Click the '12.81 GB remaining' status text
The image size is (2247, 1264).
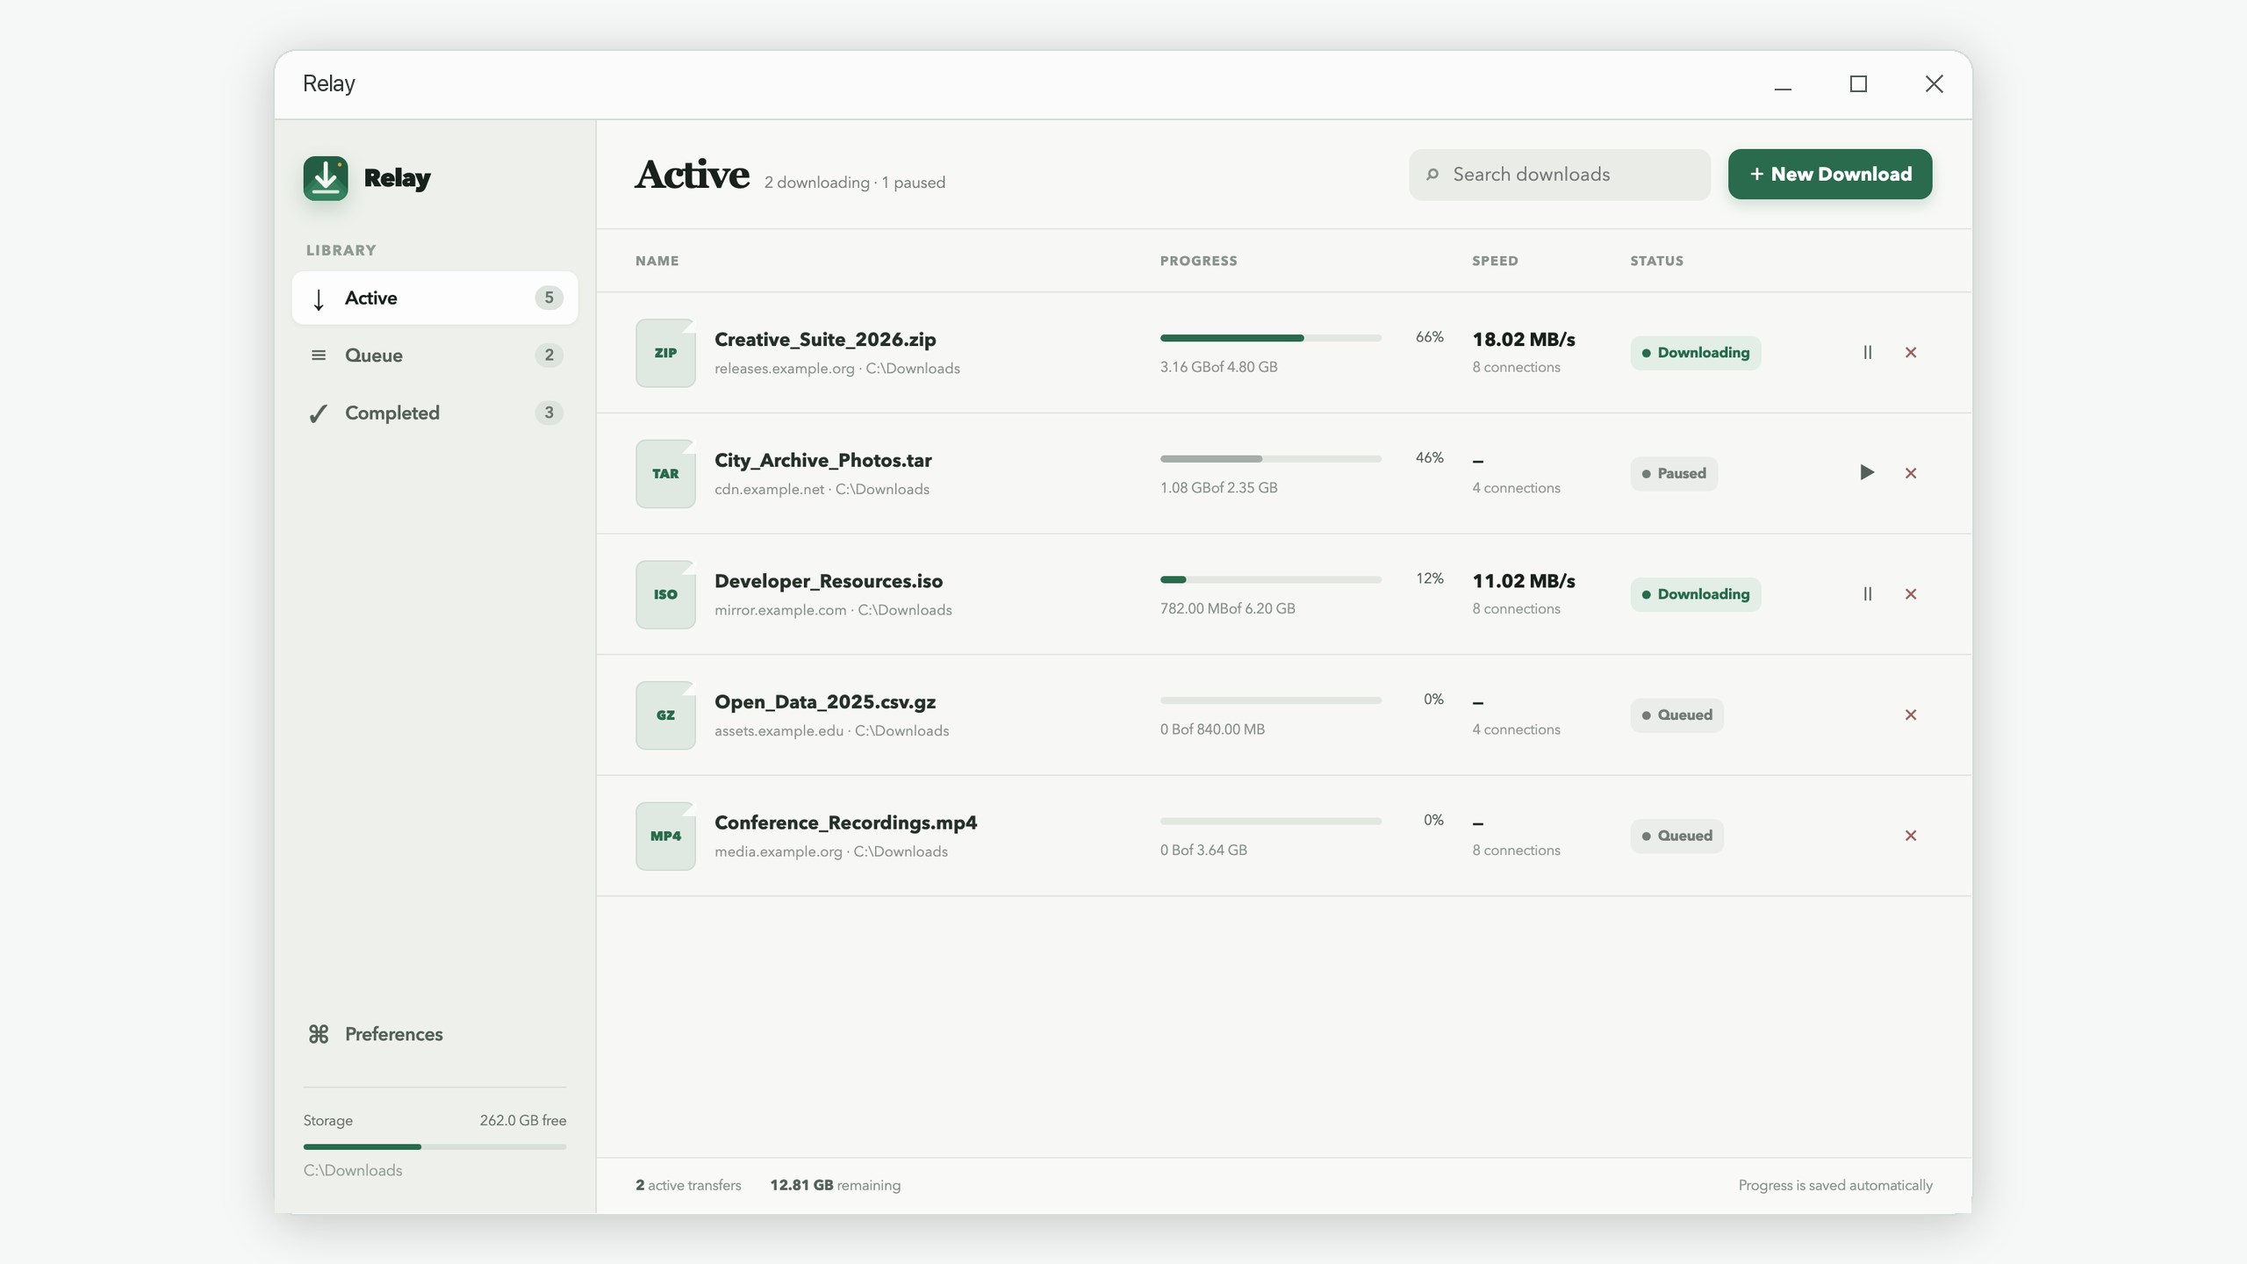pyautogui.click(x=835, y=1185)
